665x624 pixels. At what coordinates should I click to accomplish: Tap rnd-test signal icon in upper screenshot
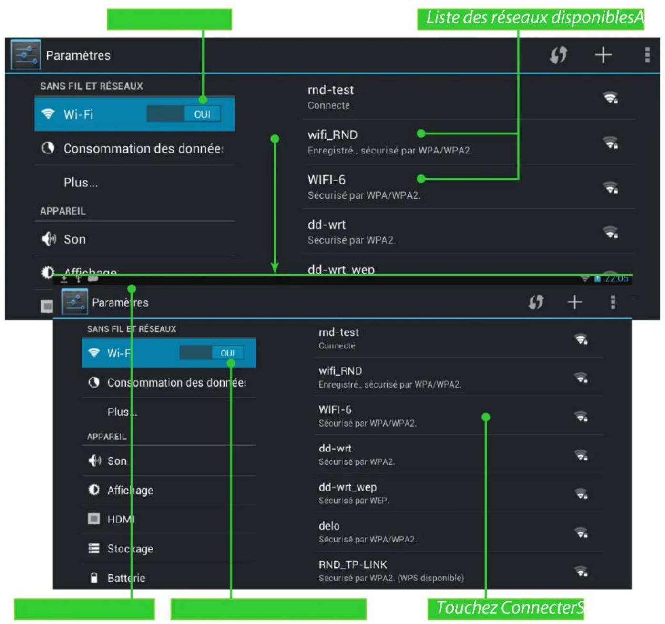[x=611, y=98]
